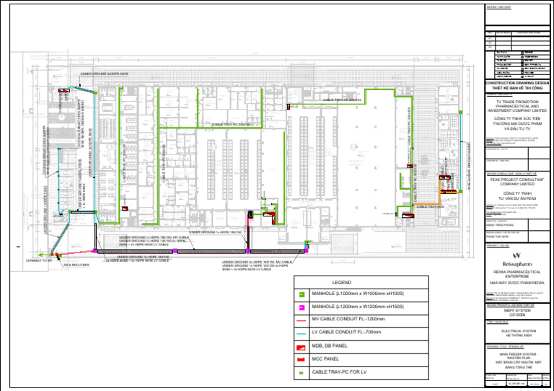Click the Reiwapharm logo in title block
This screenshot has height=391, width=554.
point(517,259)
